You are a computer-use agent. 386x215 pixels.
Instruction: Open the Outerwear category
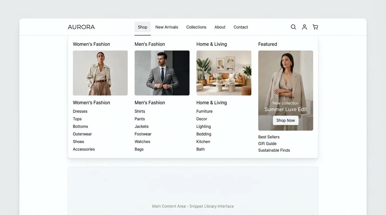click(x=82, y=134)
